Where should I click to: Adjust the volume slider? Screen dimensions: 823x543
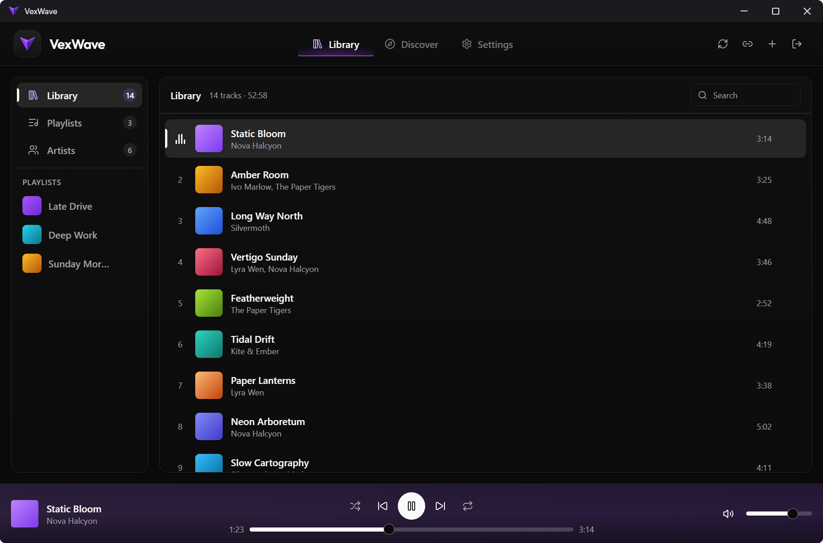[779, 514]
